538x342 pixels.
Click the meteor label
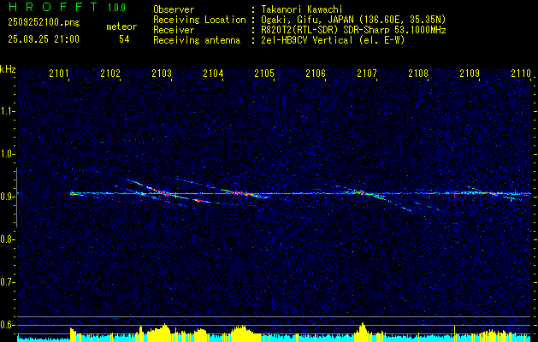tap(121, 27)
